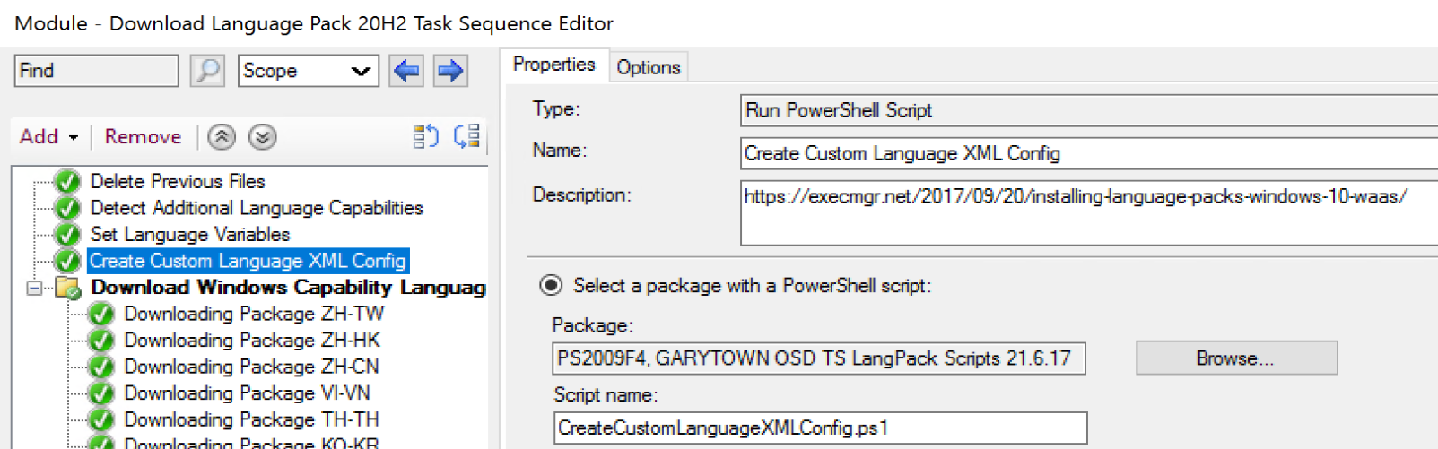Switch to the Options tab
Viewport: 1438px width, 449px height.
(x=649, y=67)
